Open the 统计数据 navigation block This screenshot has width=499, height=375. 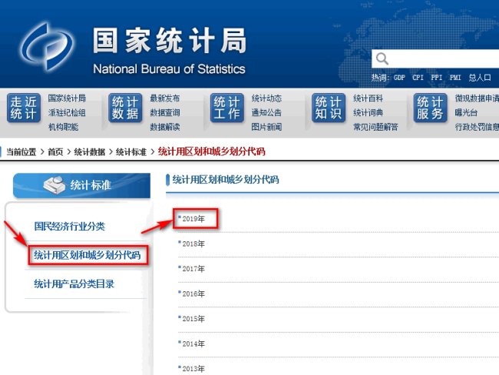[125, 108]
